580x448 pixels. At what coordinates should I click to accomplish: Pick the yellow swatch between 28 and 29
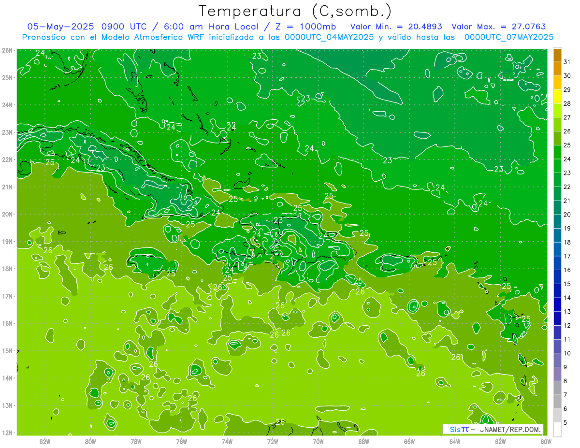tap(557, 97)
